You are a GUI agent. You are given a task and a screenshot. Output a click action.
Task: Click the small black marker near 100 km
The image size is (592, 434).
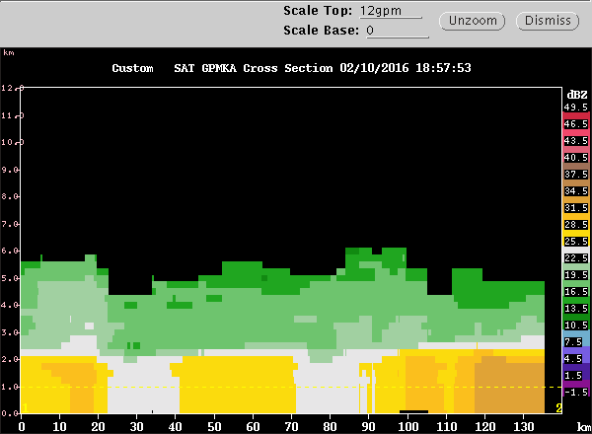click(413, 411)
